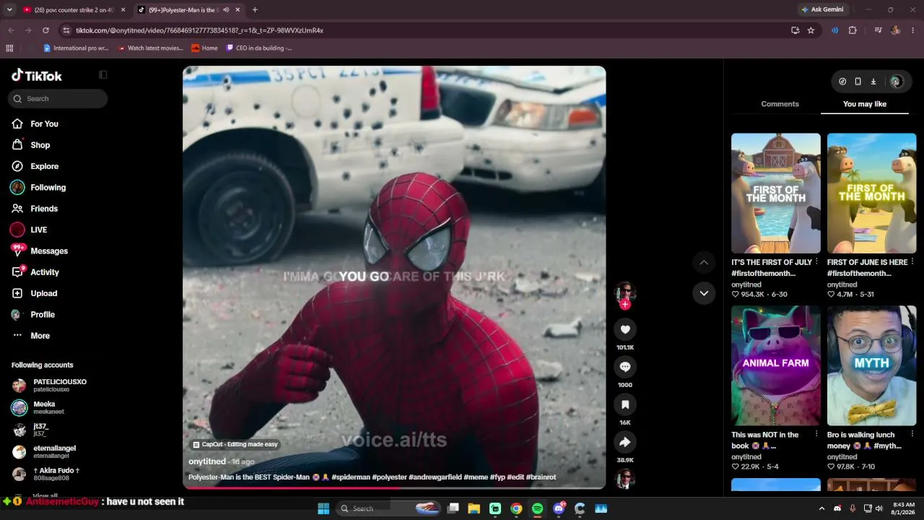Open the profile avatar menu at top right

896,82
